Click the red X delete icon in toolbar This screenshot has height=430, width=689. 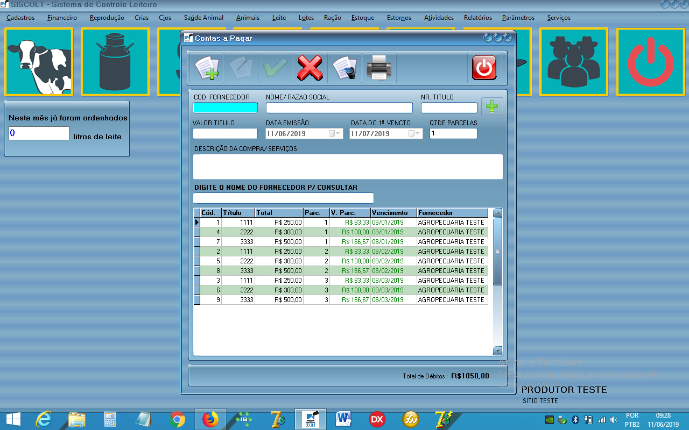310,68
